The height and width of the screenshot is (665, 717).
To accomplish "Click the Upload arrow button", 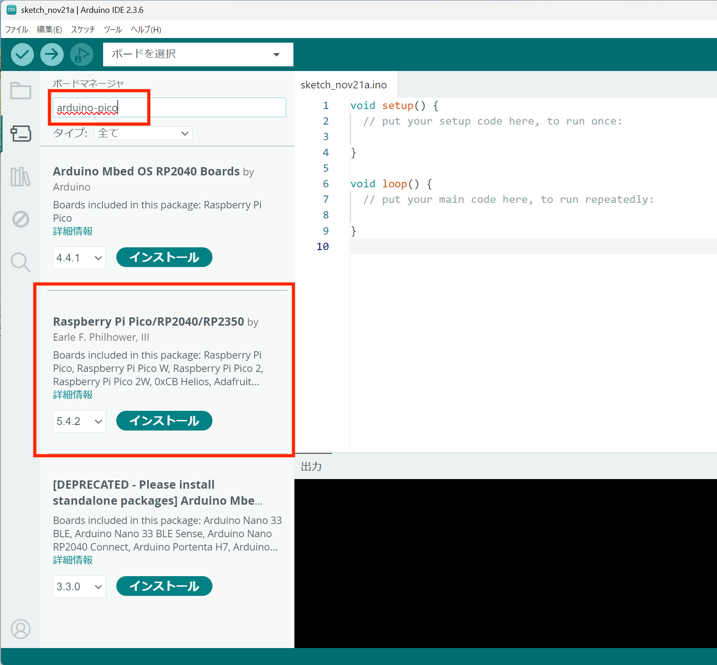I will (52, 55).
